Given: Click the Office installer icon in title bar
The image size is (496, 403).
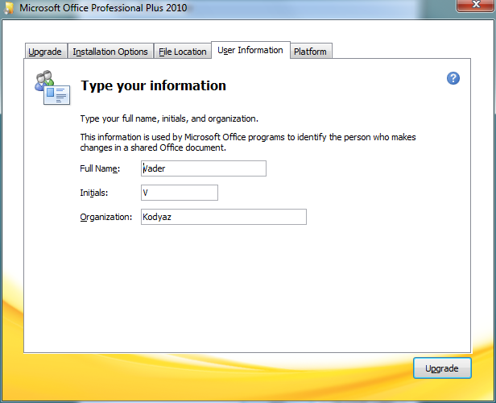Looking at the screenshot, I should (9, 7).
